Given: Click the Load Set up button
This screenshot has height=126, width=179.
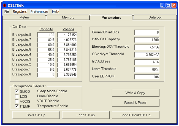Looking at the screenshot, I should click(86, 115).
